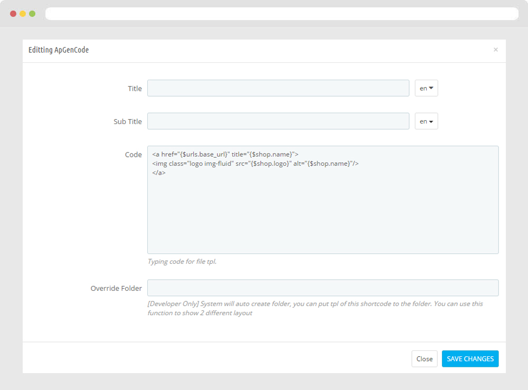The height and width of the screenshot is (390, 528).
Task: Open the Title language dropdown "en"
Action: pos(426,88)
